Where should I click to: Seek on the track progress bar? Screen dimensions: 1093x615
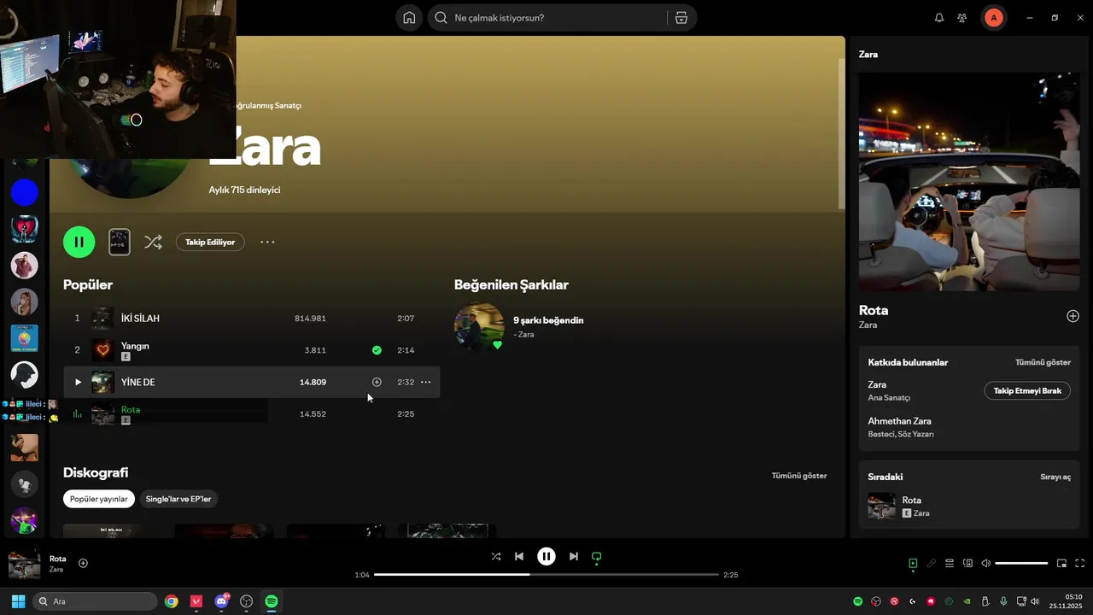(546, 575)
